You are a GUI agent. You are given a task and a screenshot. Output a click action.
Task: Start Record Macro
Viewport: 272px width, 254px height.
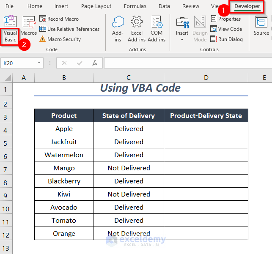(59, 19)
